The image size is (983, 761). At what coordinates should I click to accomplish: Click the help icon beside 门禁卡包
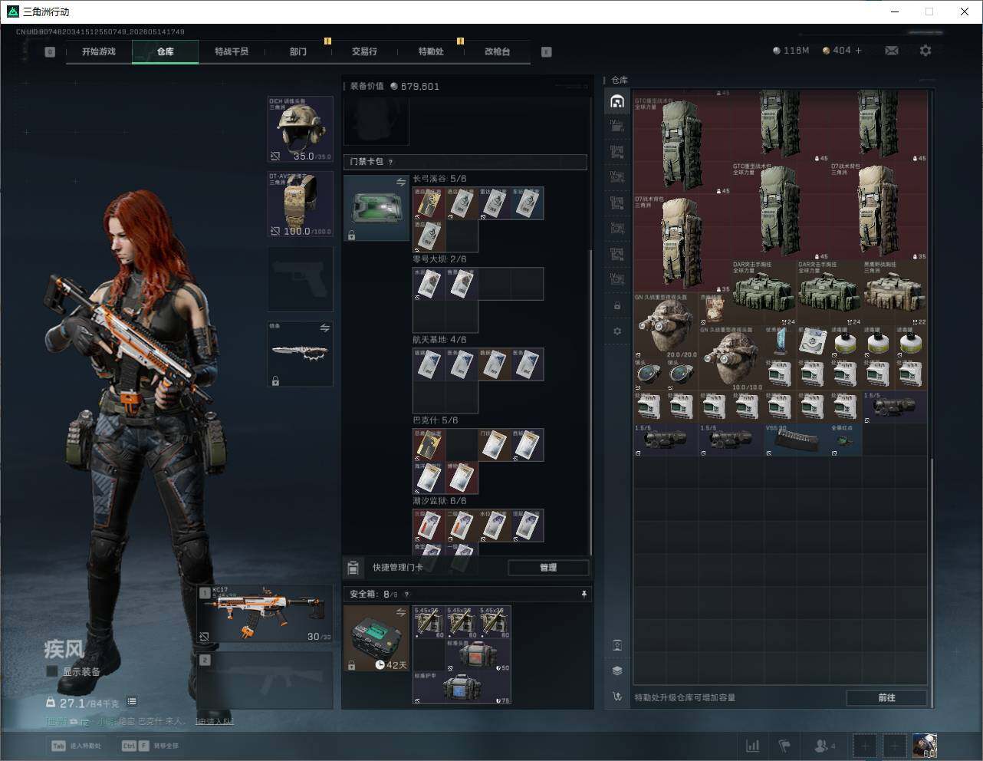[391, 162]
